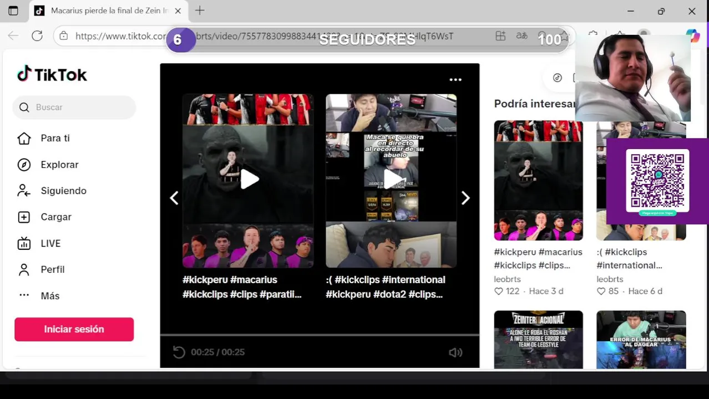This screenshot has width=709, height=399.
Task: Open the Zein Internacional Roshan thumbnail
Action: tap(538, 339)
